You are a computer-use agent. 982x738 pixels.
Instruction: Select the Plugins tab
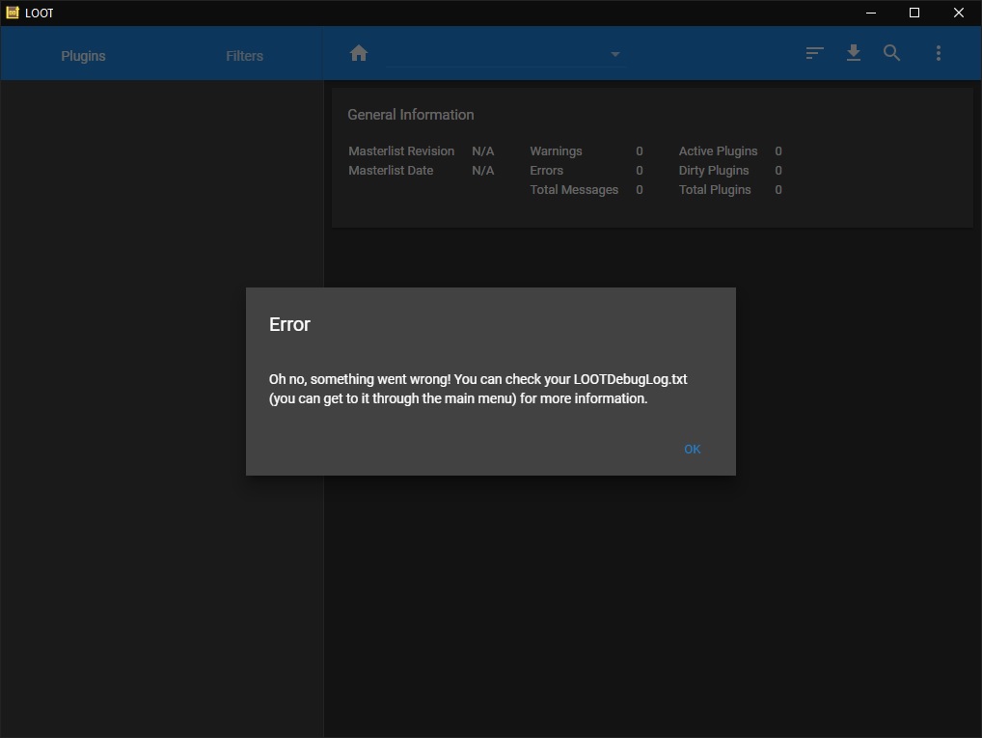[83, 55]
